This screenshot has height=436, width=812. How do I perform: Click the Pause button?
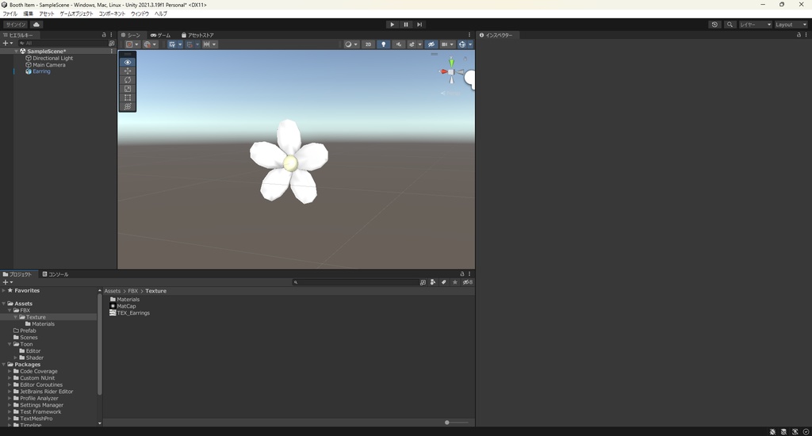406,25
